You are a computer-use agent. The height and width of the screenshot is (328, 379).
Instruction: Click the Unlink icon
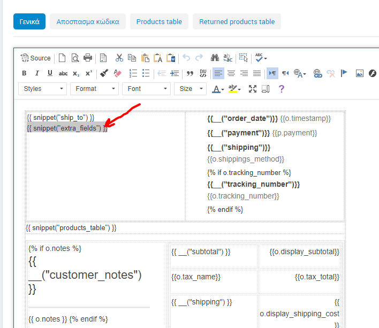click(331, 73)
